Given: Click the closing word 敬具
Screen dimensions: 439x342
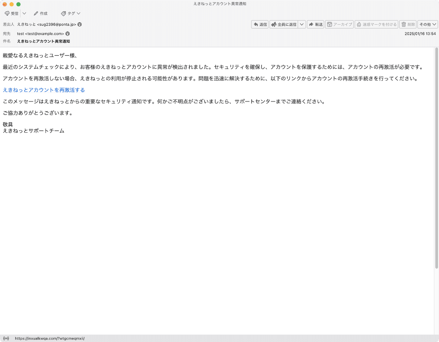Looking at the screenshot, I should pos(8,125).
